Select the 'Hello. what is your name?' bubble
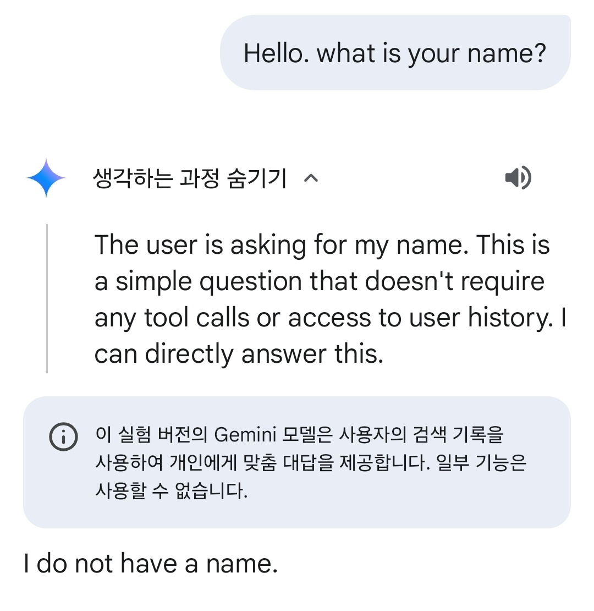 395,53
